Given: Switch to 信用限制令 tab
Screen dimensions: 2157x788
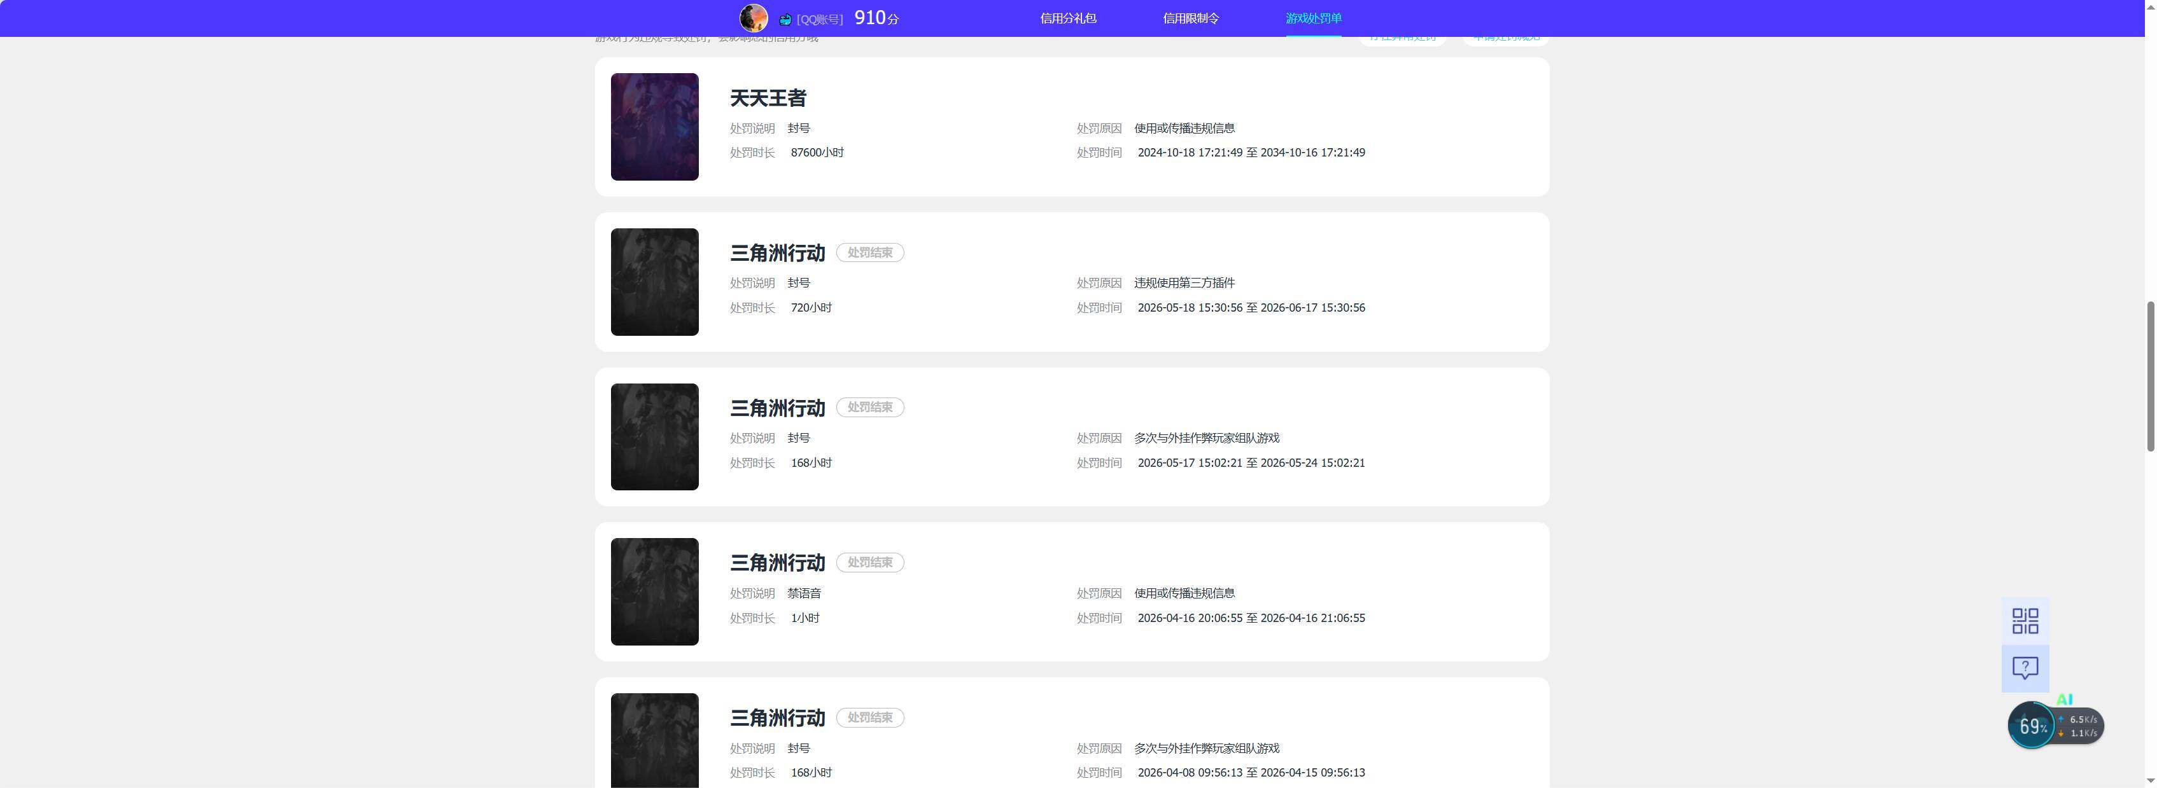Looking at the screenshot, I should coord(1191,18).
